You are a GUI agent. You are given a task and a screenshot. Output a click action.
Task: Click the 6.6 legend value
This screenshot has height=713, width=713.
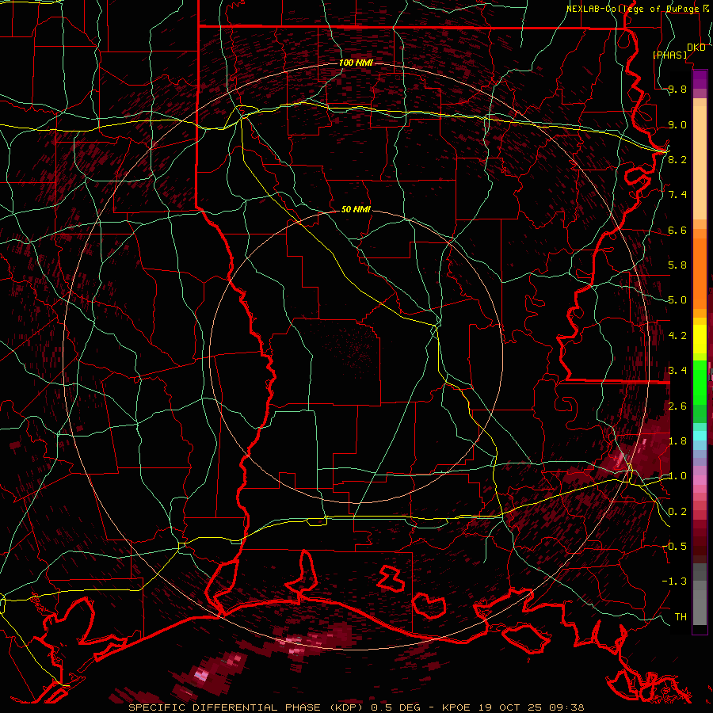pos(677,230)
